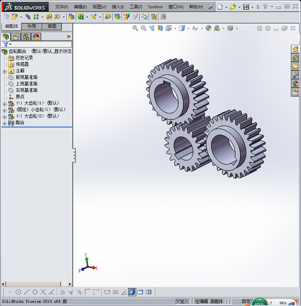Image resolution: width=301 pixels, height=306 pixels.
Task: Switch to the DisplayManager sphere icon
Action: click(35, 36)
